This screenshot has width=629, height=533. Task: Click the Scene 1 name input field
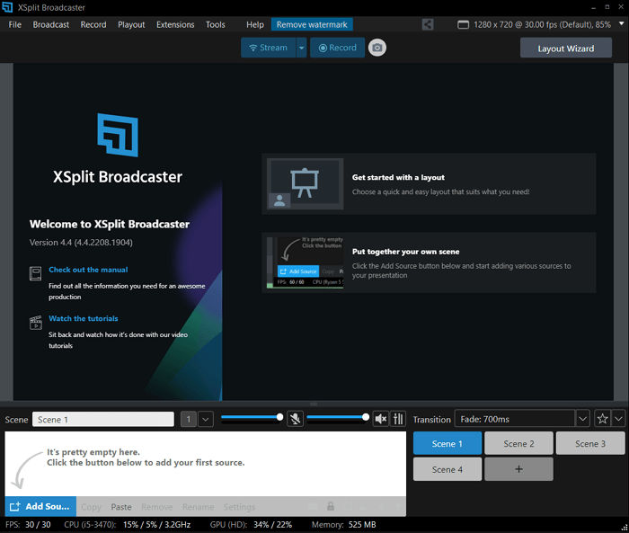pyautogui.click(x=102, y=420)
